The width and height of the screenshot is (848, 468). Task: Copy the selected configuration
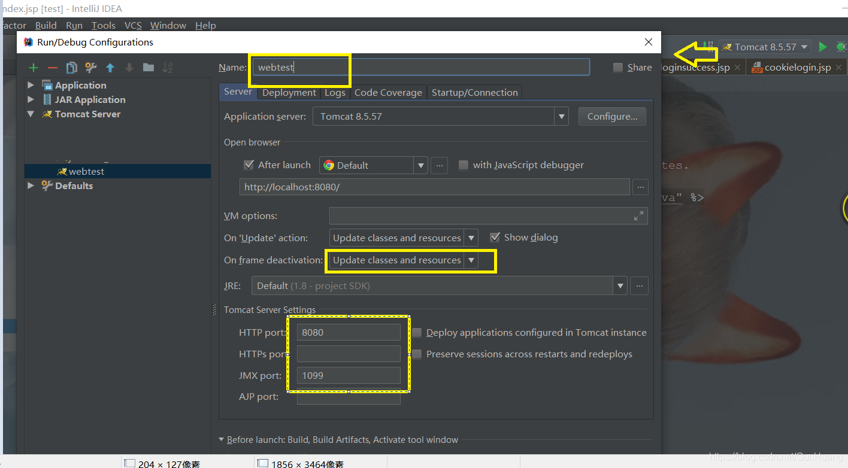tap(72, 68)
